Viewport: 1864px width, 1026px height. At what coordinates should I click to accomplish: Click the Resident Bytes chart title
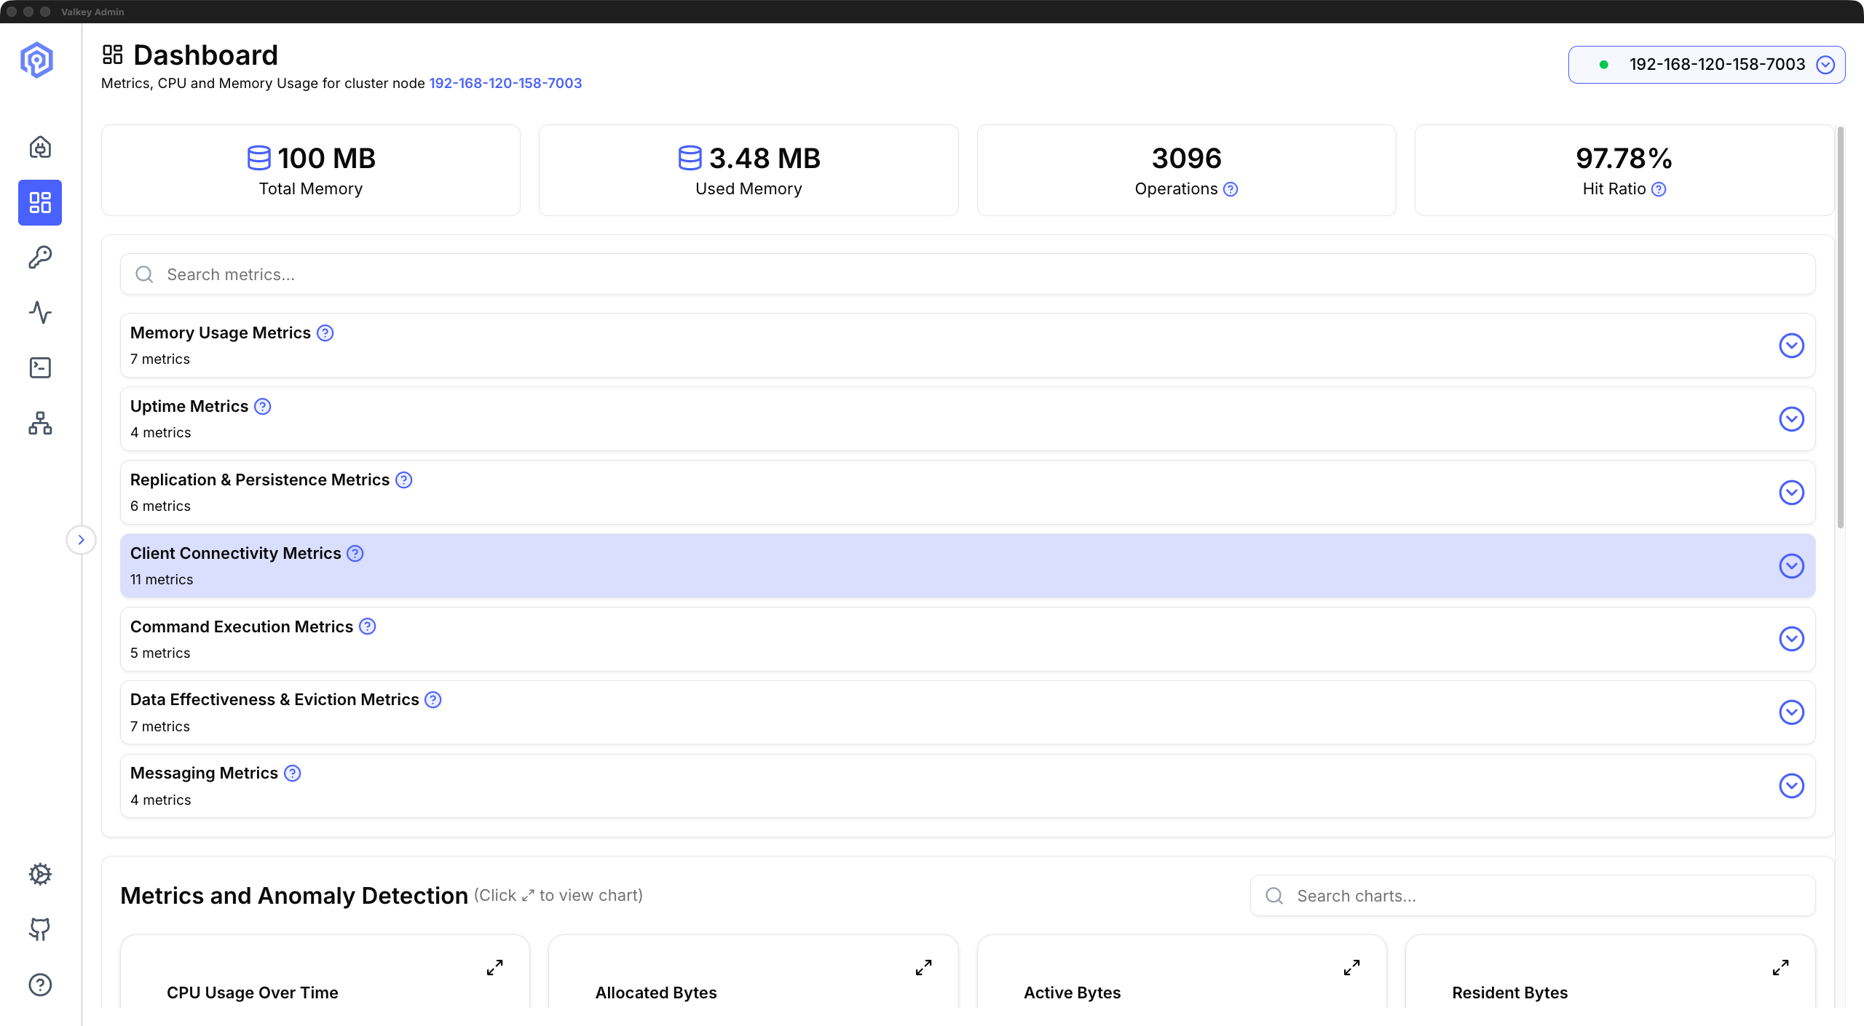(1510, 993)
